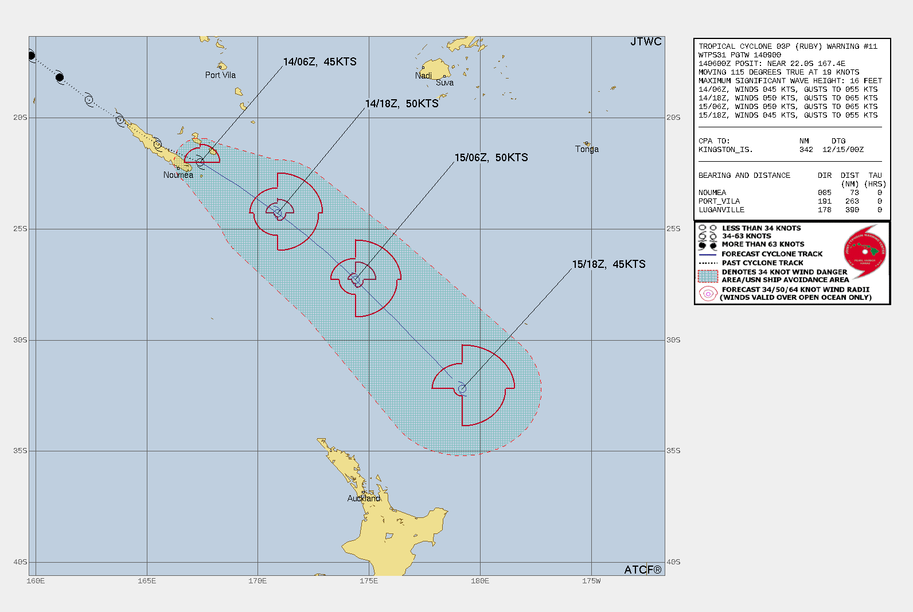Click the ATCF® label on the map

pyautogui.click(x=643, y=570)
